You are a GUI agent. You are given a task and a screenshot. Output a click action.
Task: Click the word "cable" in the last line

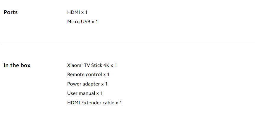click(x=108, y=103)
